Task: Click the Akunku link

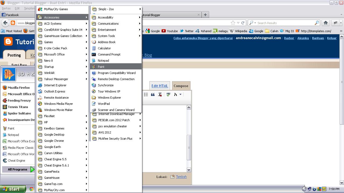Action: pyautogui.click(x=303, y=38)
